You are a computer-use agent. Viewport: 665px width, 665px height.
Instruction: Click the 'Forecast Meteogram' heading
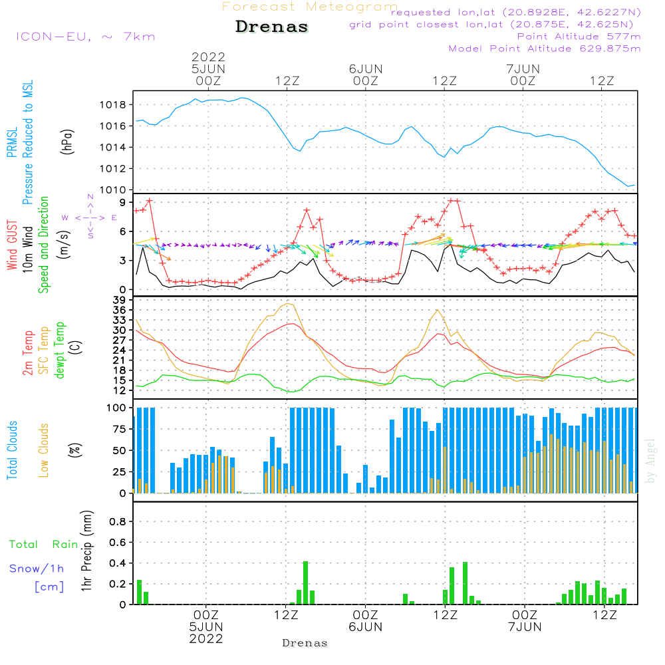pos(310,7)
